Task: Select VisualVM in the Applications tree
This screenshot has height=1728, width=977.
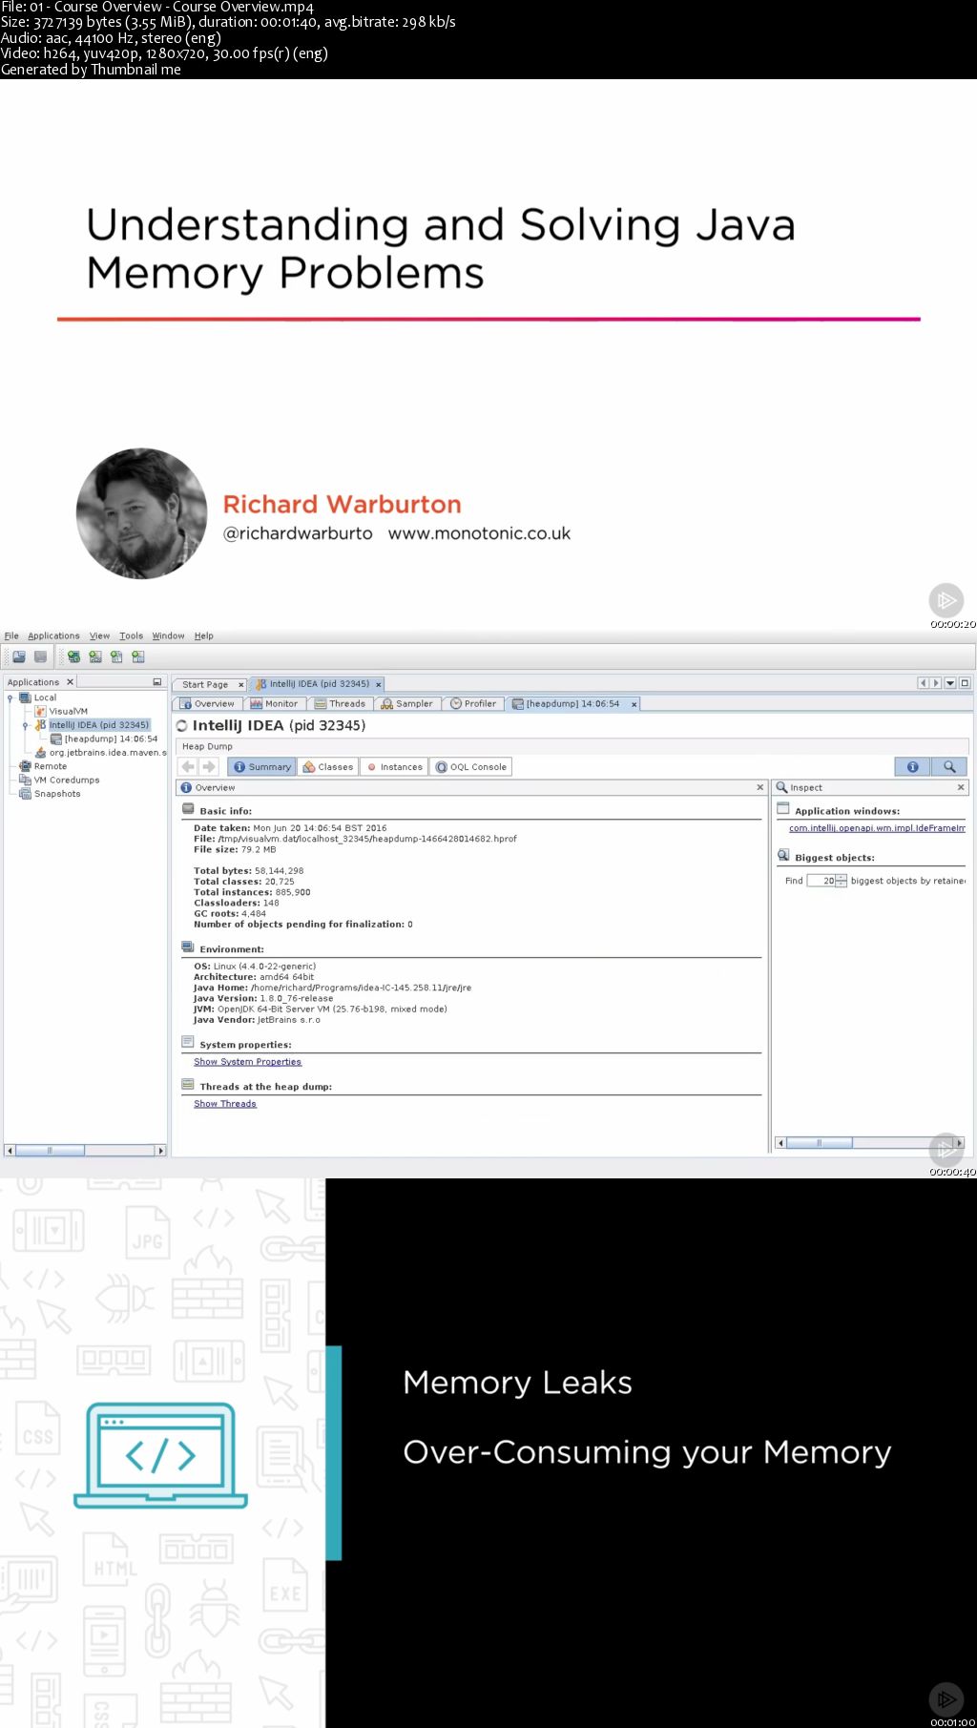Action: pos(69,711)
